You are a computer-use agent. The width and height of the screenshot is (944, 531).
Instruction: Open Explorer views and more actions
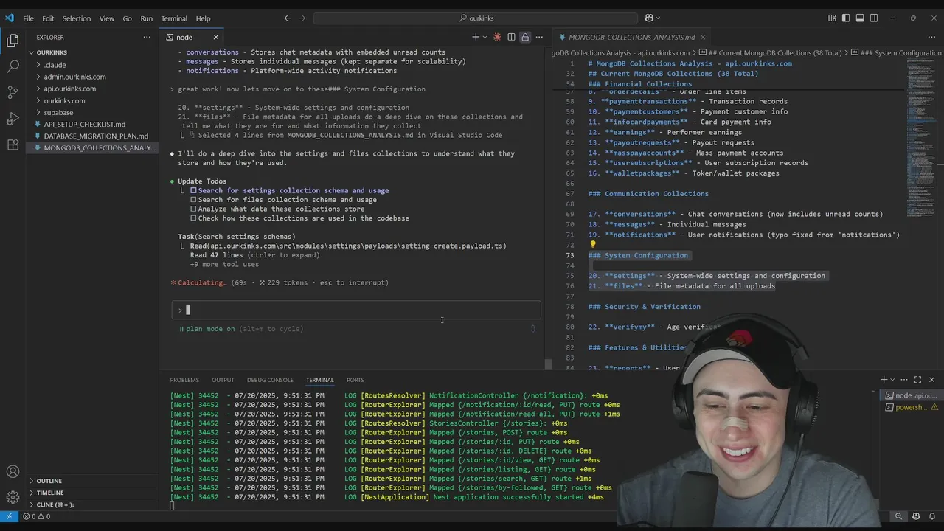coord(147,37)
